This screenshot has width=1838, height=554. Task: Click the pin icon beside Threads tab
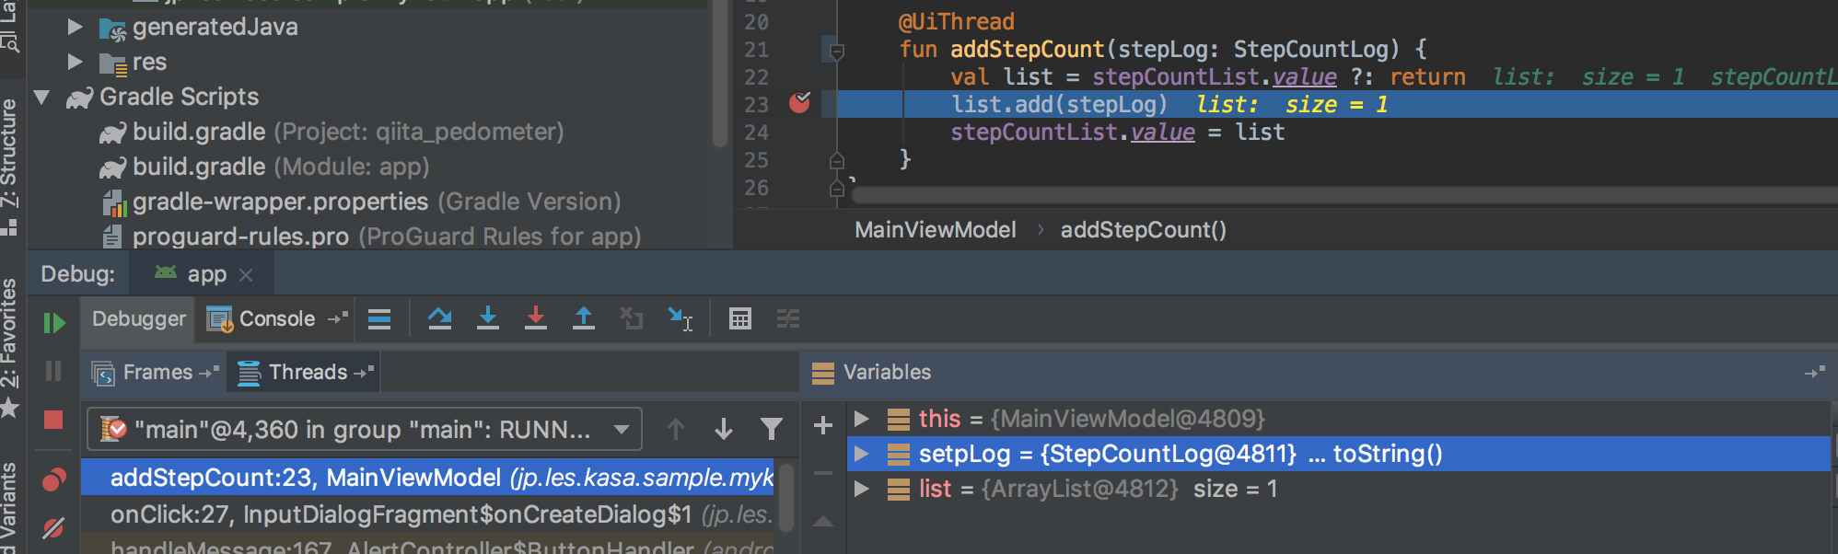364,372
